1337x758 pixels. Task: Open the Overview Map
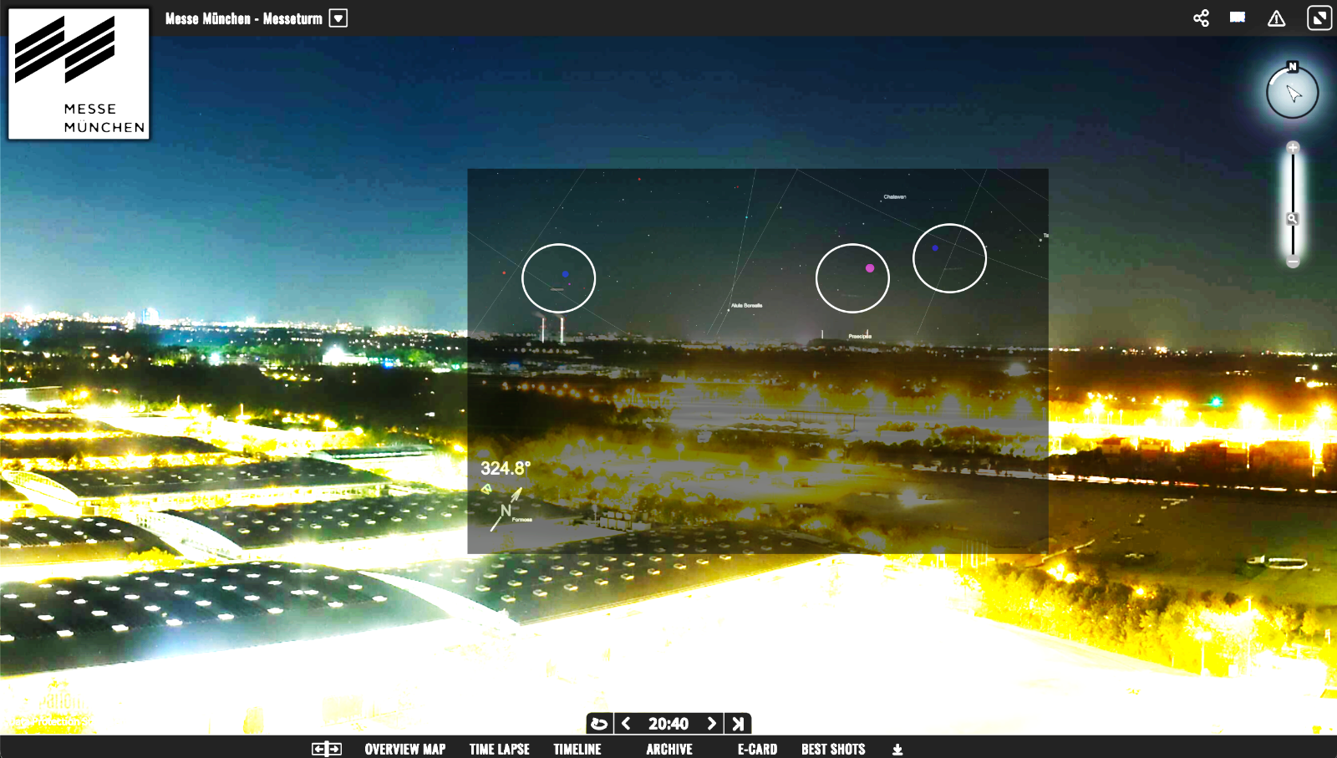(404, 749)
